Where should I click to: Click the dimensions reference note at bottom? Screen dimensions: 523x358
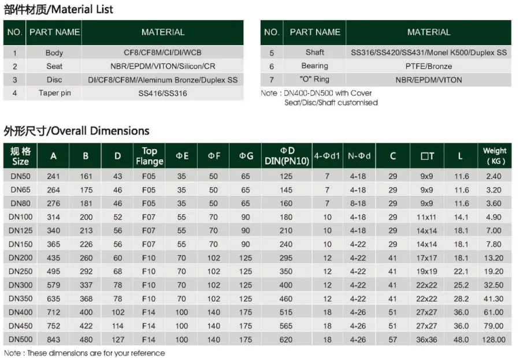tap(84, 353)
